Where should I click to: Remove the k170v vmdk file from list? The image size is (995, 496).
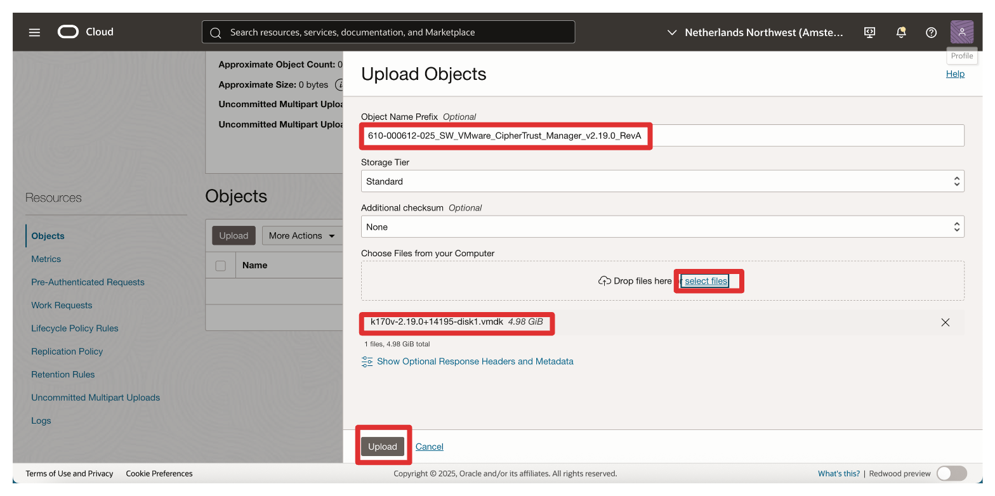[945, 322]
